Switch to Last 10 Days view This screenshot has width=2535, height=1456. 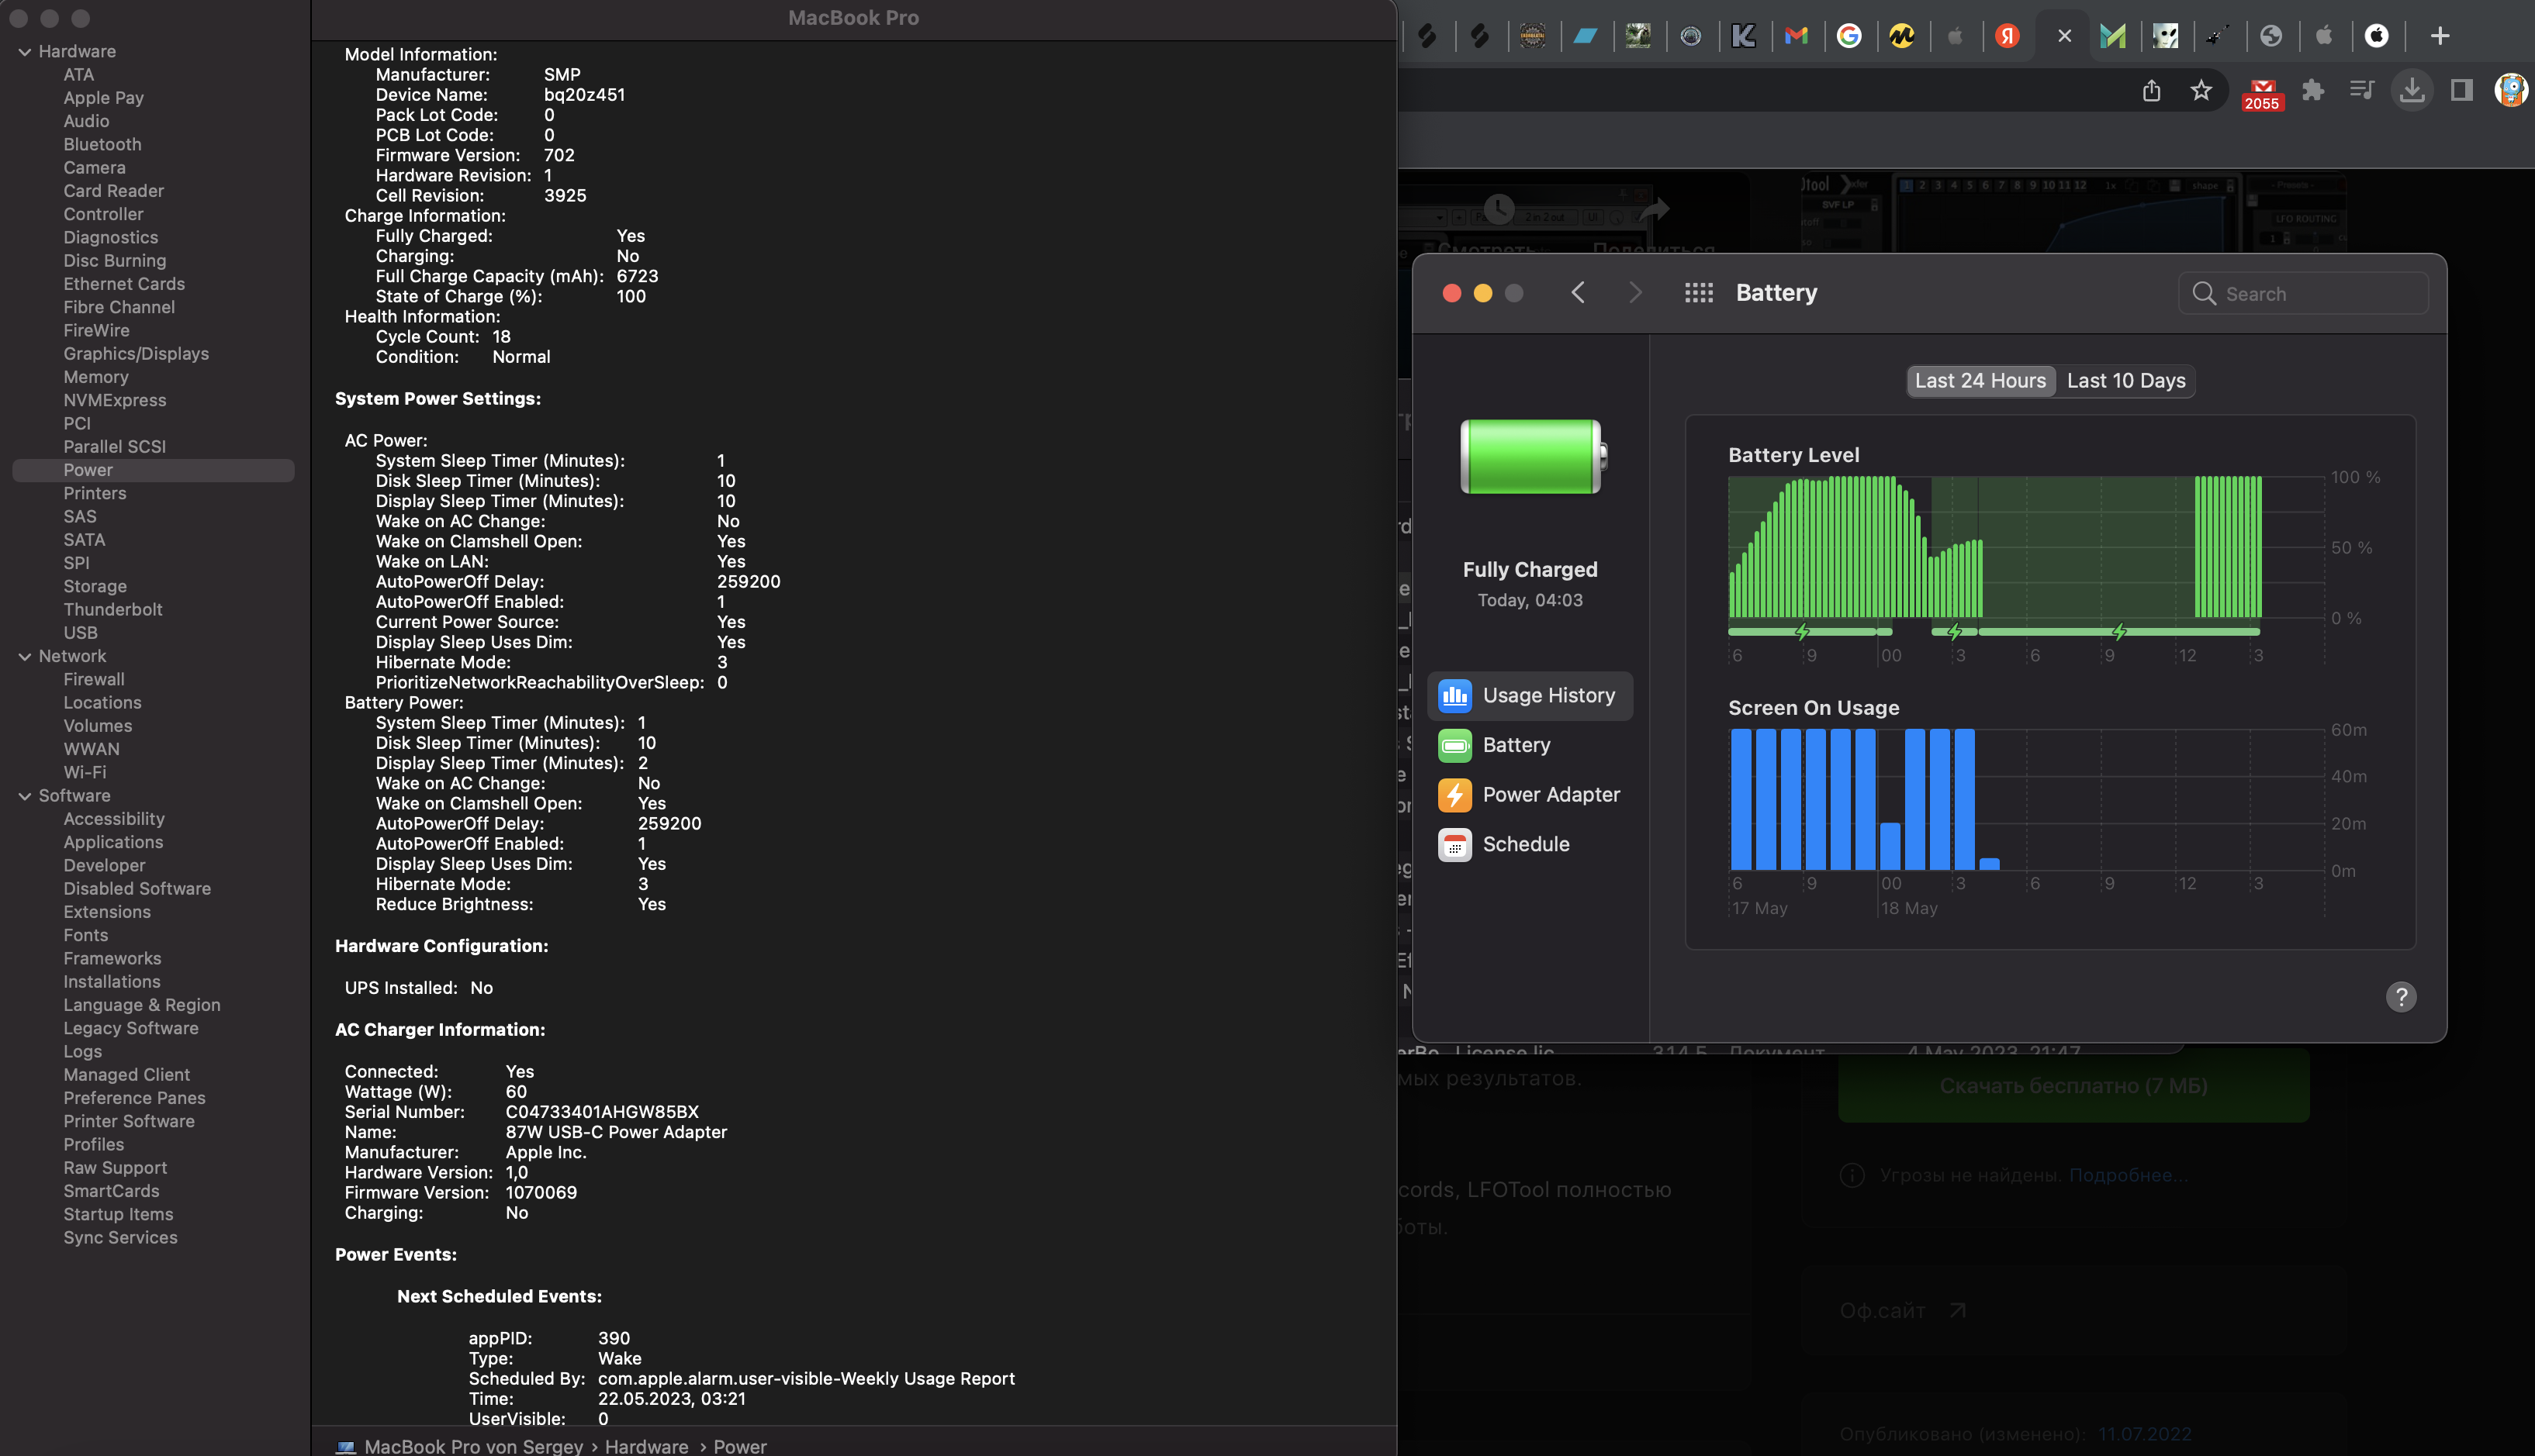pyautogui.click(x=2125, y=381)
